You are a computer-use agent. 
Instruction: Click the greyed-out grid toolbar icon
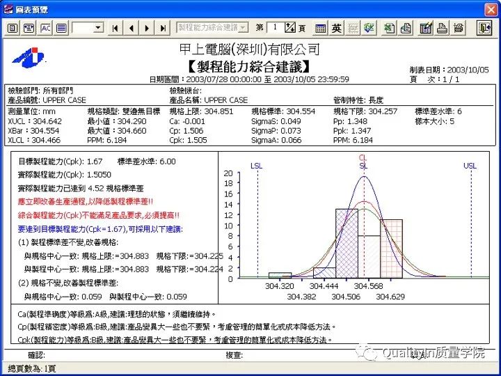[353, 28]
